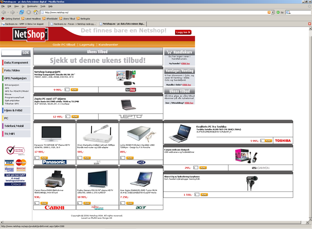Click the MasterCard logo
Image resolution: width=312 pixels, height=229 pixels.
[21, 163]
